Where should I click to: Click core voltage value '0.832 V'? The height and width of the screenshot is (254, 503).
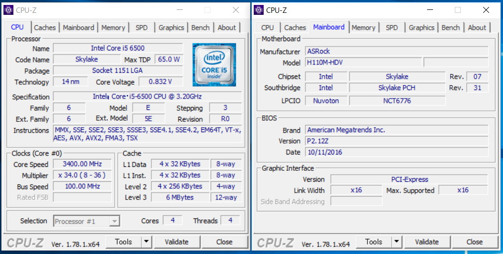pyautogui.click(x=161, y=82)
